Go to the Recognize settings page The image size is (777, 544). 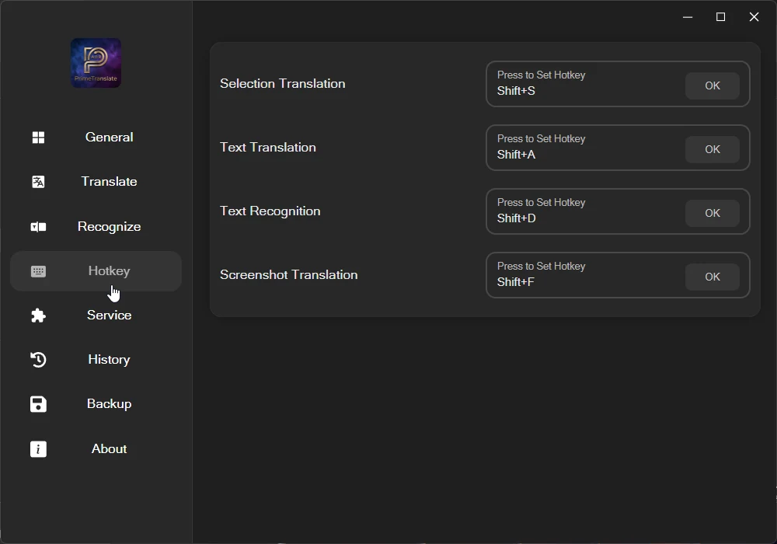tap(96, 227)
